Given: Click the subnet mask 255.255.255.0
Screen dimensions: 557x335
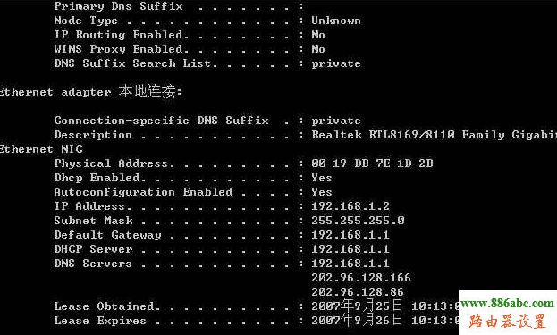Looking at the screenshot, I should 358,221.
